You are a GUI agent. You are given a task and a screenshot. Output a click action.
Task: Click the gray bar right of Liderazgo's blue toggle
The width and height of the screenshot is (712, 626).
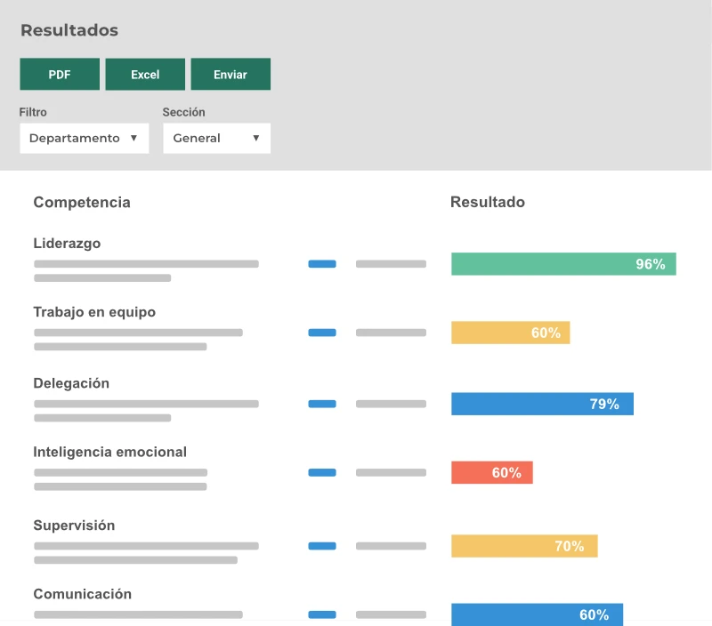pyautogui.click(x=390, y=263)
